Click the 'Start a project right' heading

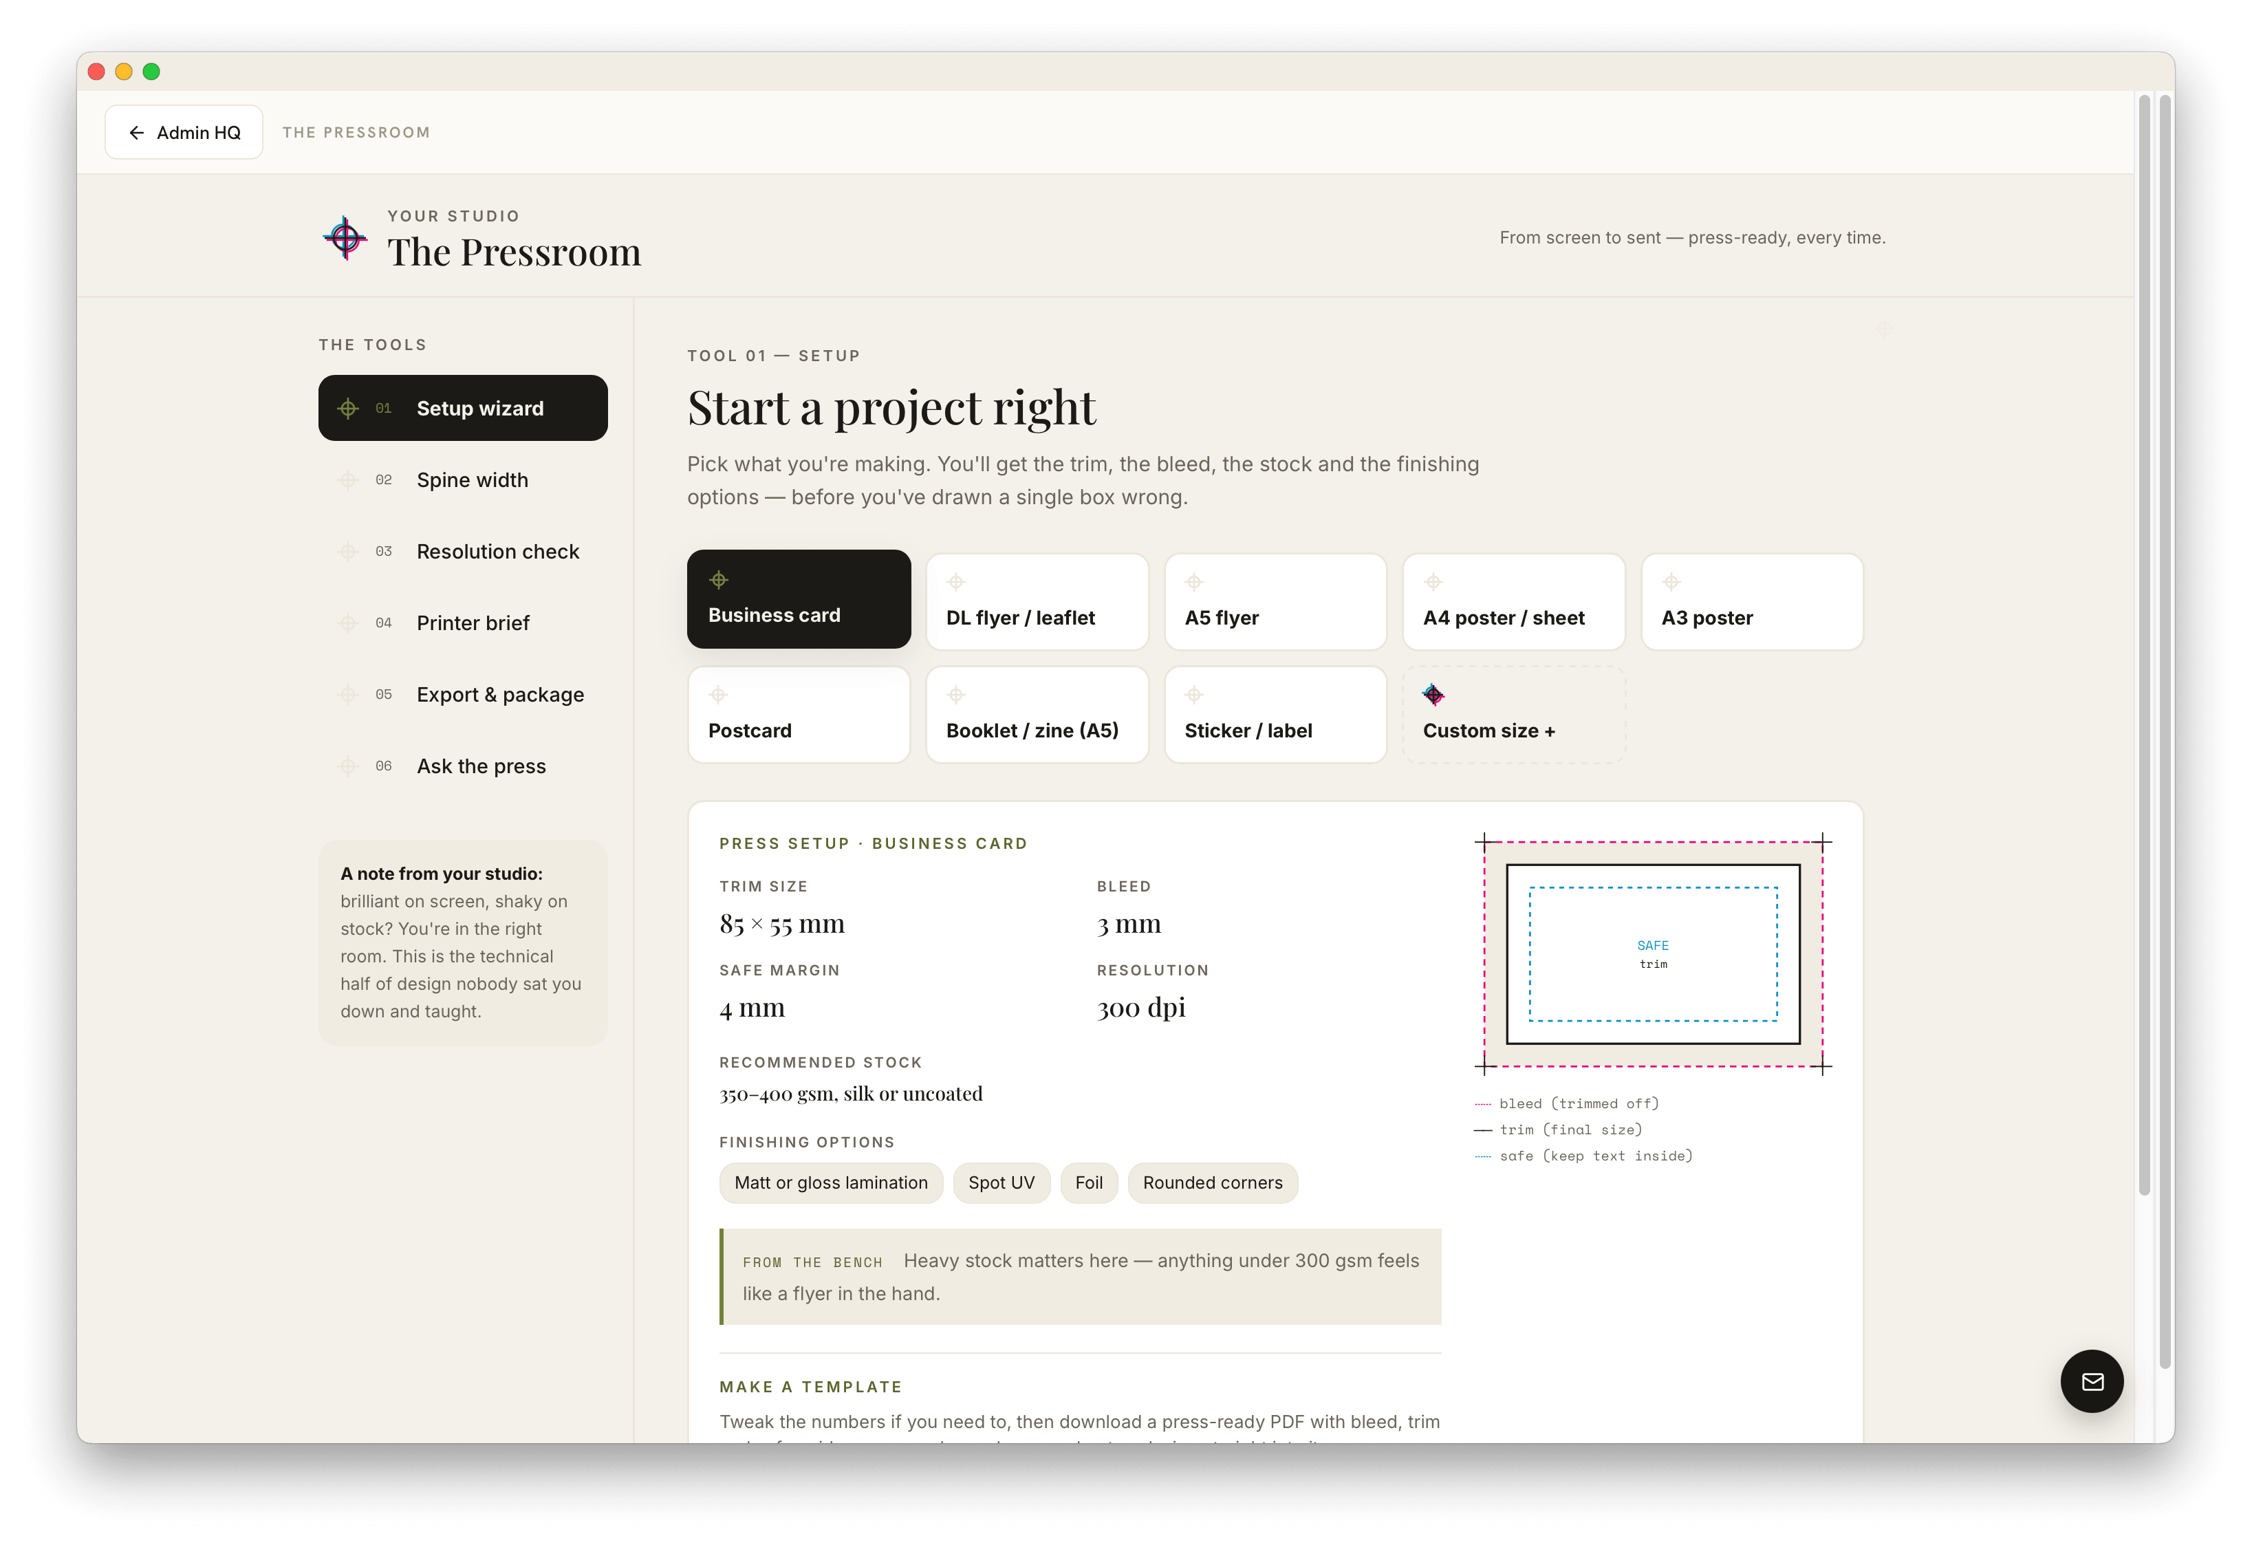[x=891, y=407]
